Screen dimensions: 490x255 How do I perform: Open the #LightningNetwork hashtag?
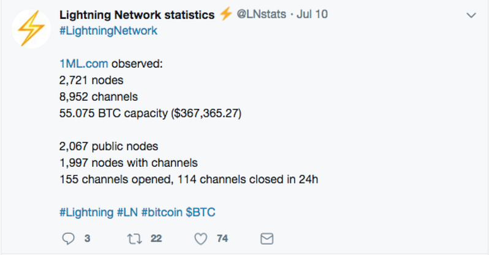(x=108, y=31)
